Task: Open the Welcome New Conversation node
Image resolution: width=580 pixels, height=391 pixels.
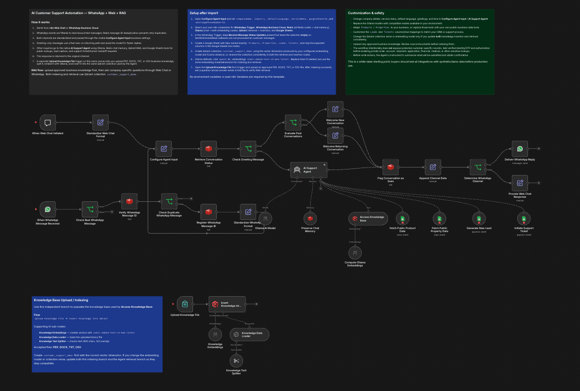Action: coord(335,109)
